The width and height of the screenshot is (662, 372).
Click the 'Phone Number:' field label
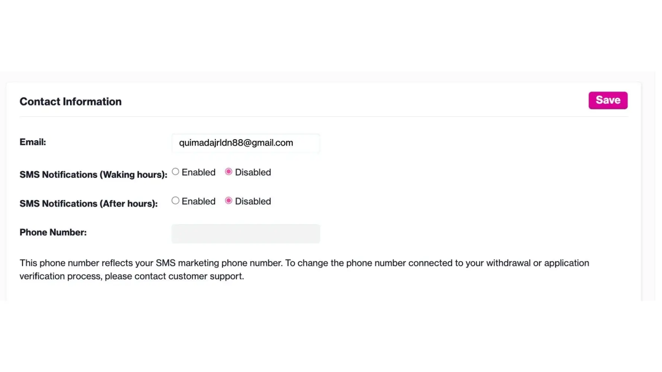[53, 232]
